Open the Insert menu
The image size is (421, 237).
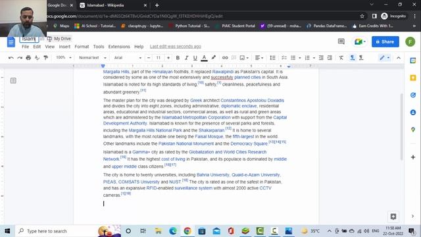[64, 47]
